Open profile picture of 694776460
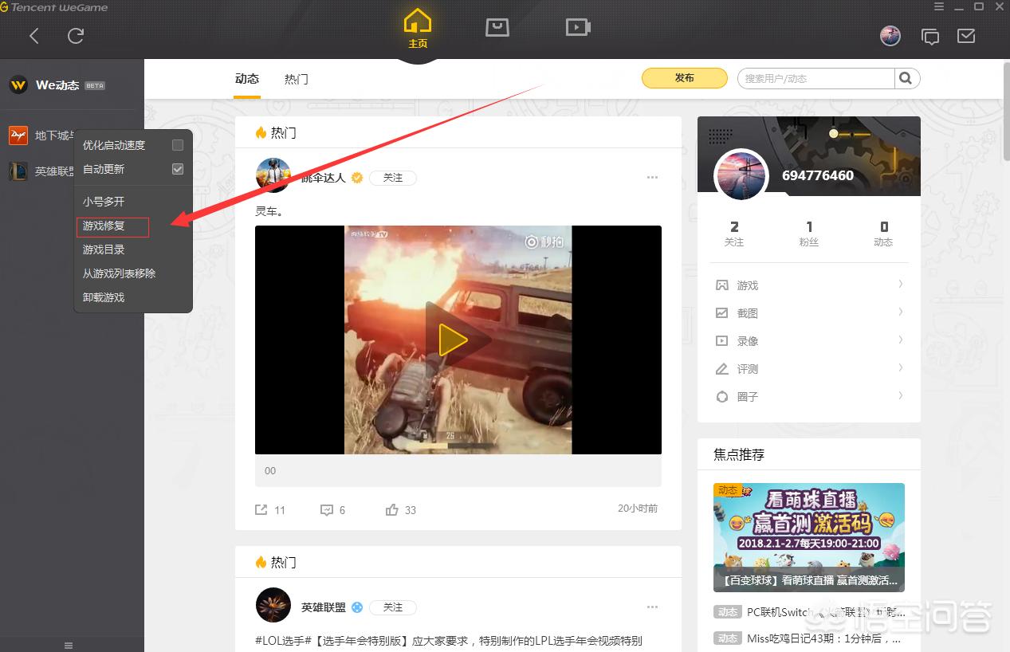This screenshot has height=652, width=1010. pos(742,175)
